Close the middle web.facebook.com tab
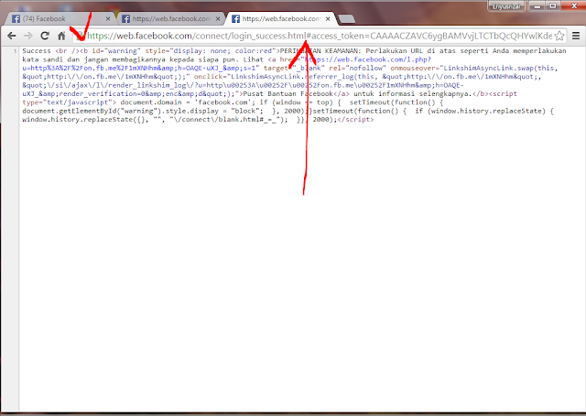 click(x=218, y=18)
